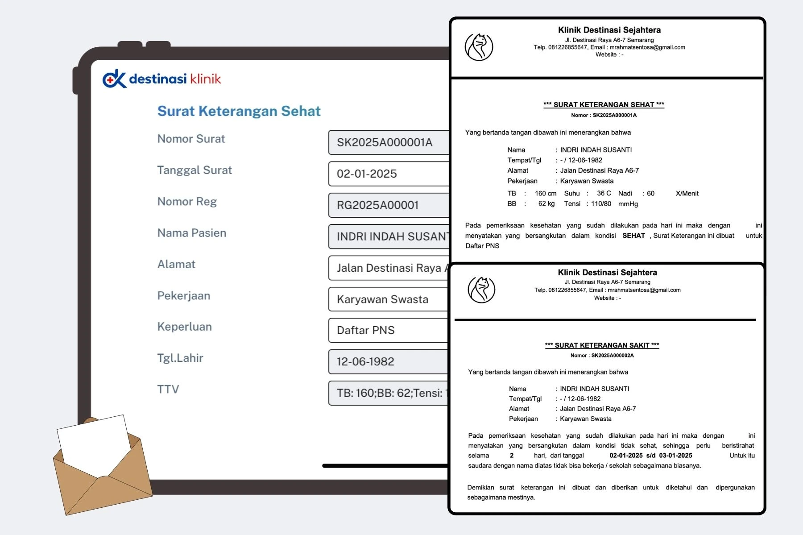Image resolution: width=803 pixels, height=535 pixels.
Task: Click cat logo in Surat Keterangan Sehat letter
Action: [479, 47]
